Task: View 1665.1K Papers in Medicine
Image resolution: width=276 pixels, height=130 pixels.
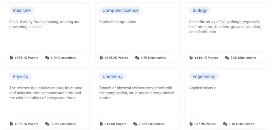Action: (x=26, y=58)
